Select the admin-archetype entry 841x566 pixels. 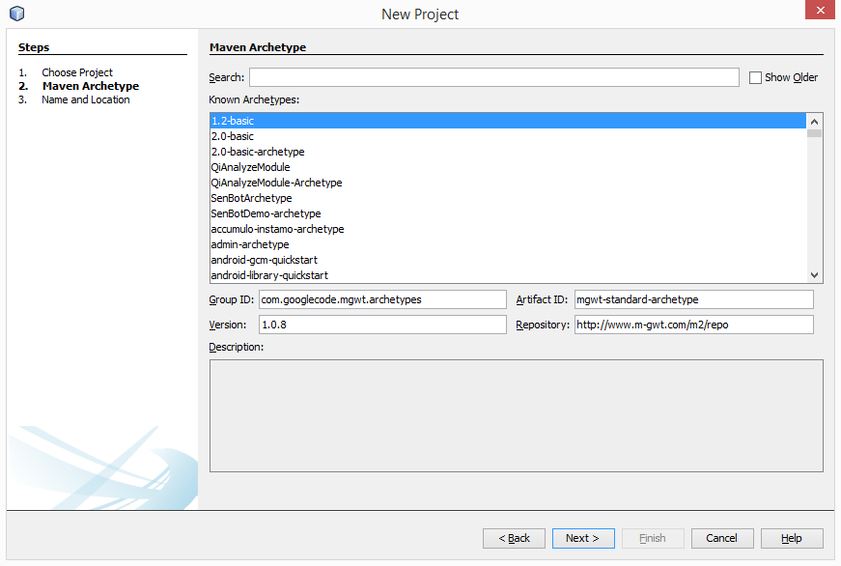tap(508, 244)
